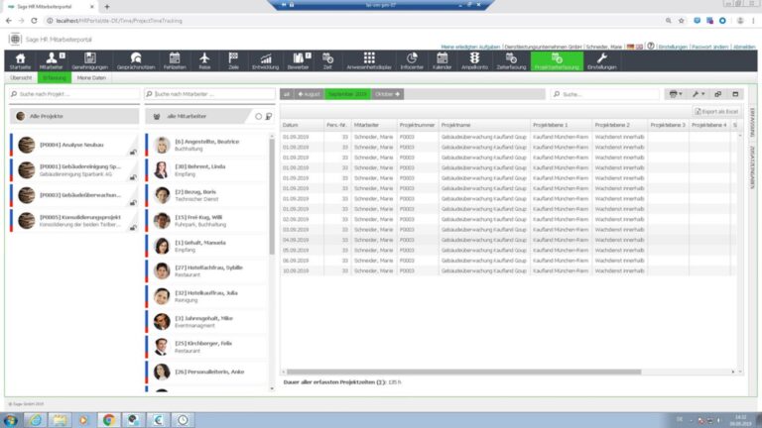Open the Startseite home icon

pos(20,60)
